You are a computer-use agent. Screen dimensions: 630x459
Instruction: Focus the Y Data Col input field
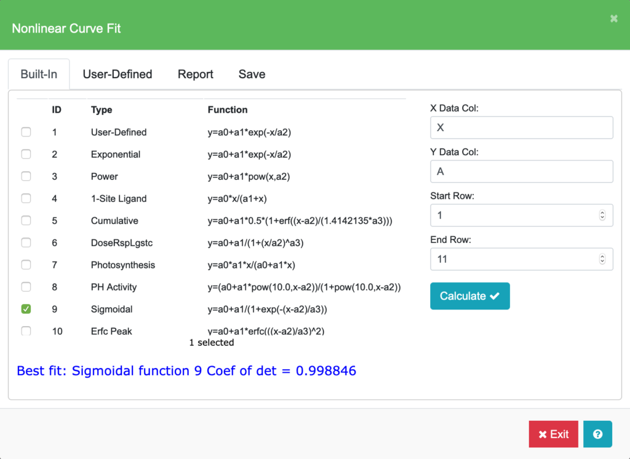click(x=521, y=172)
